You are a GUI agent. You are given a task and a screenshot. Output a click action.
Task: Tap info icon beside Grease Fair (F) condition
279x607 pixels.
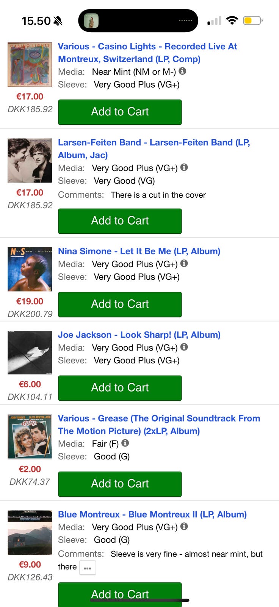tap(125, 443)
